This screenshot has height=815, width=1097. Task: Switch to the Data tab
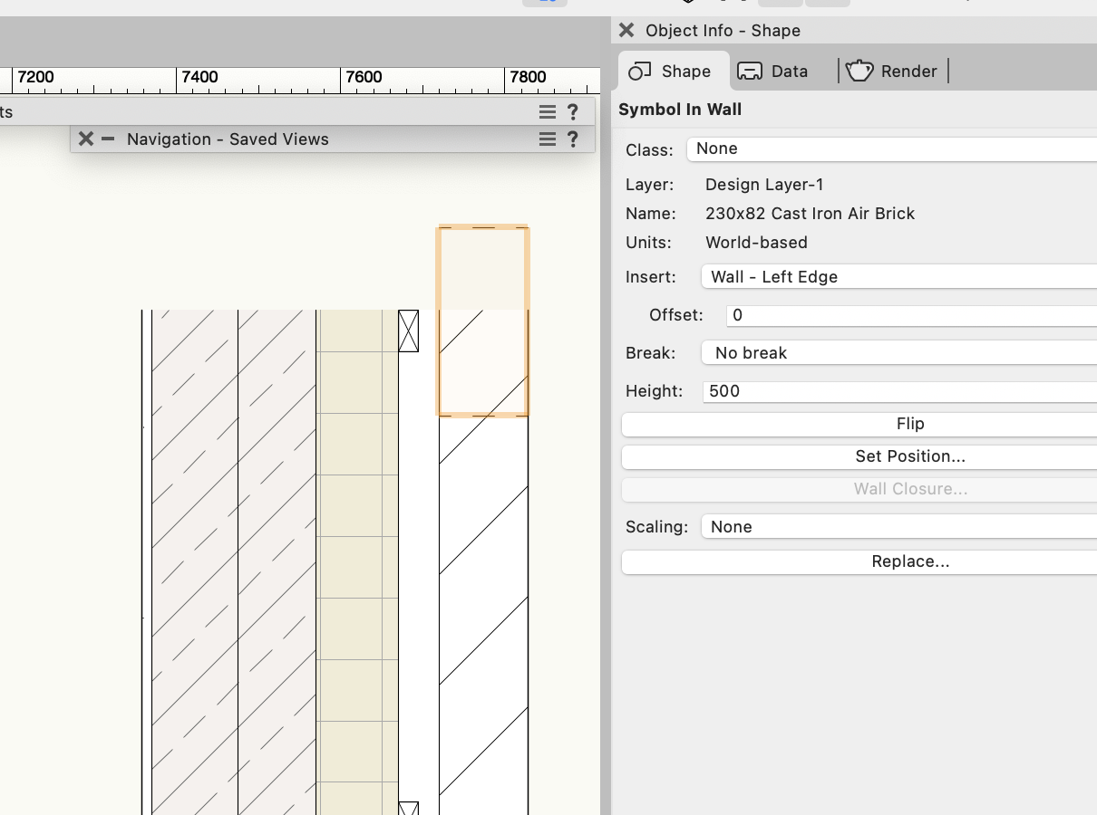[772, 71]
